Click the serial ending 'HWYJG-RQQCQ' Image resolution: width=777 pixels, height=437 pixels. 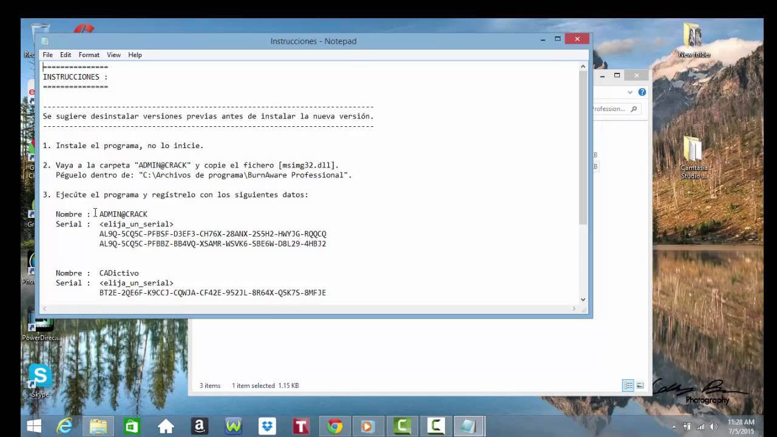tap(212, 234)
